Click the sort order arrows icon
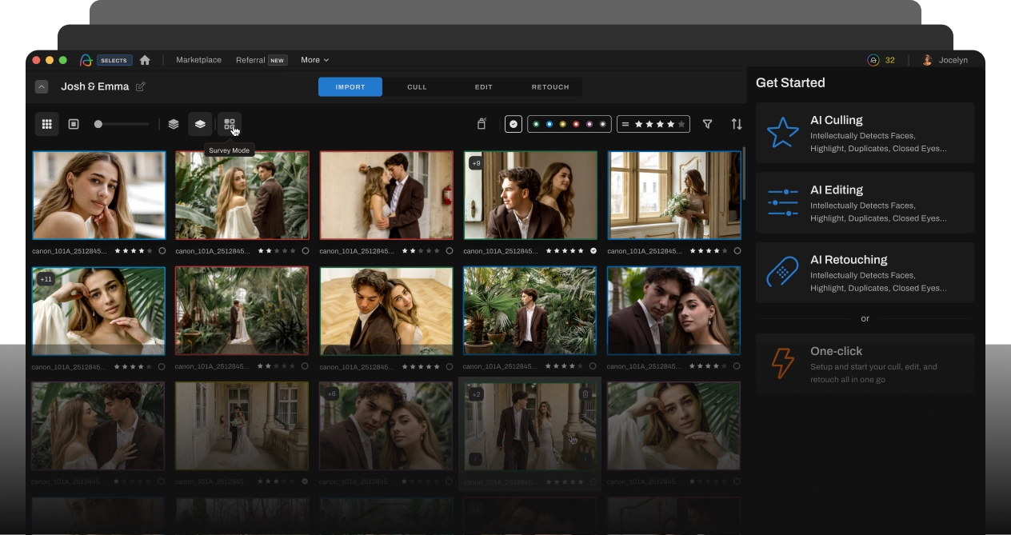The image size is (1011, 535). [x=737, y=124]
